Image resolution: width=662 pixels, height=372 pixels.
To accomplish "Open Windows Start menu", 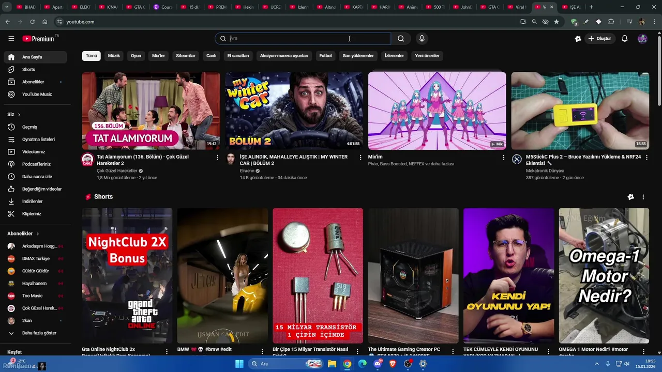I will 239,364.
